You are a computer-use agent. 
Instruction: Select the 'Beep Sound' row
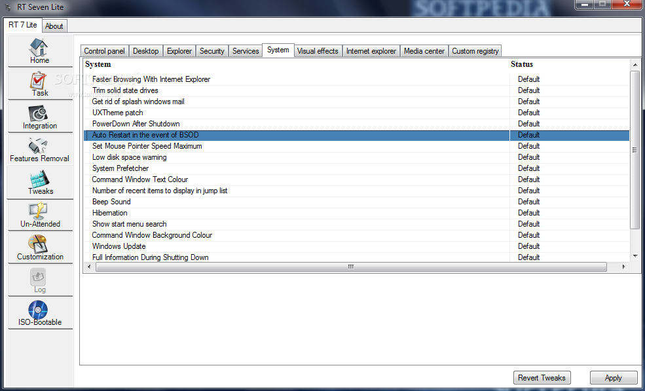coord(357,202)
